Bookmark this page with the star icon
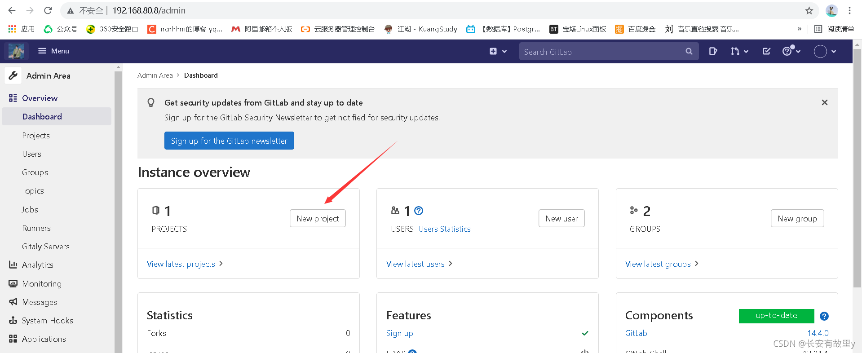Viewport: 862px width, 353px height. tap(809, 10)
